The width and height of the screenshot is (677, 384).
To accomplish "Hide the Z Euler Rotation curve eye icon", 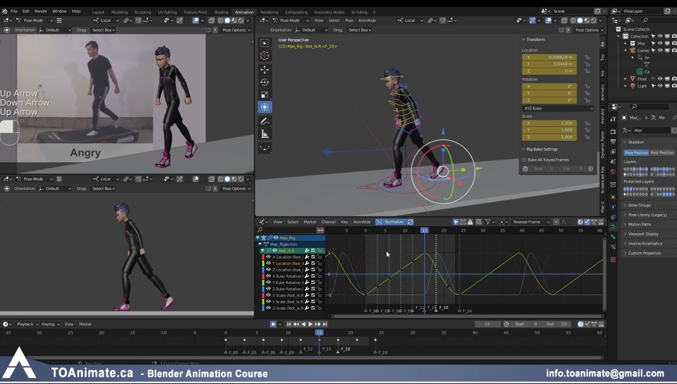I will tap(269, 289).
